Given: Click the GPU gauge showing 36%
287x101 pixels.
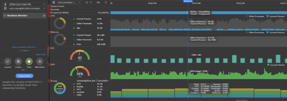Looking at the screenshot, I should pyautogui.click(x=80, y=71).
